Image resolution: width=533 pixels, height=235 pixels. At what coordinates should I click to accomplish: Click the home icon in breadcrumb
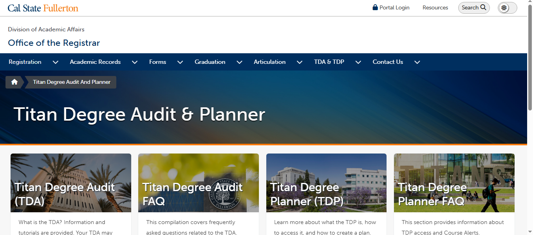[14, 82]
